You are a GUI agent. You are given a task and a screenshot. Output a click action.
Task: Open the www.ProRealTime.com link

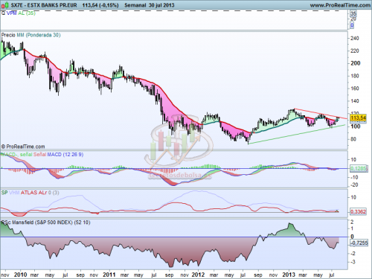click(340, 5)
